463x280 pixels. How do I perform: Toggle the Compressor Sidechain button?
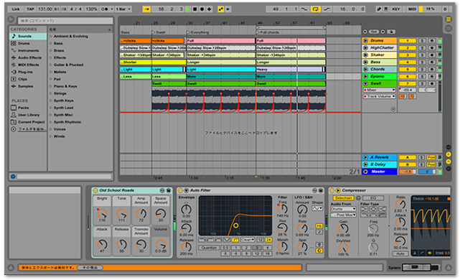click(x=343, y=198)
